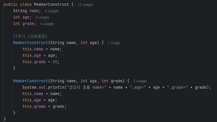The height and width of the screenshot is (122, 217).
Task: Click the Korean comment line about overloading
Action: 30,36
